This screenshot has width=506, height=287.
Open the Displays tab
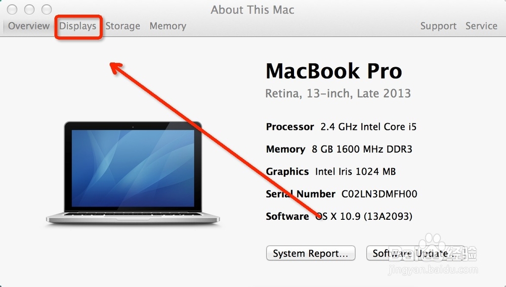pyautogui.click(x=78, y=26)
